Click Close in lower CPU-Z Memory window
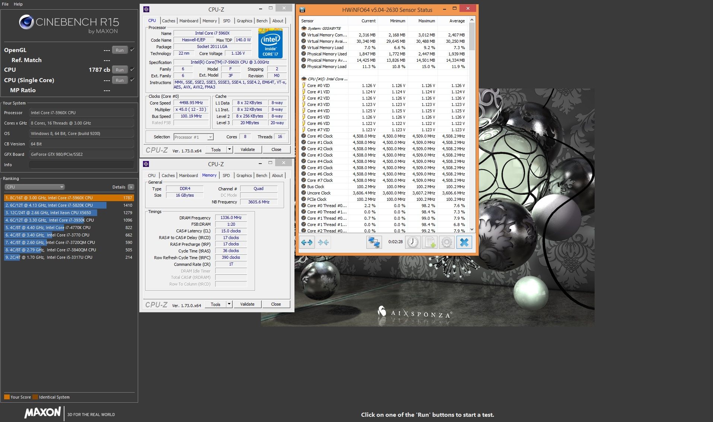Viewport: 713px width, 422px height. [x=276, y=304]
